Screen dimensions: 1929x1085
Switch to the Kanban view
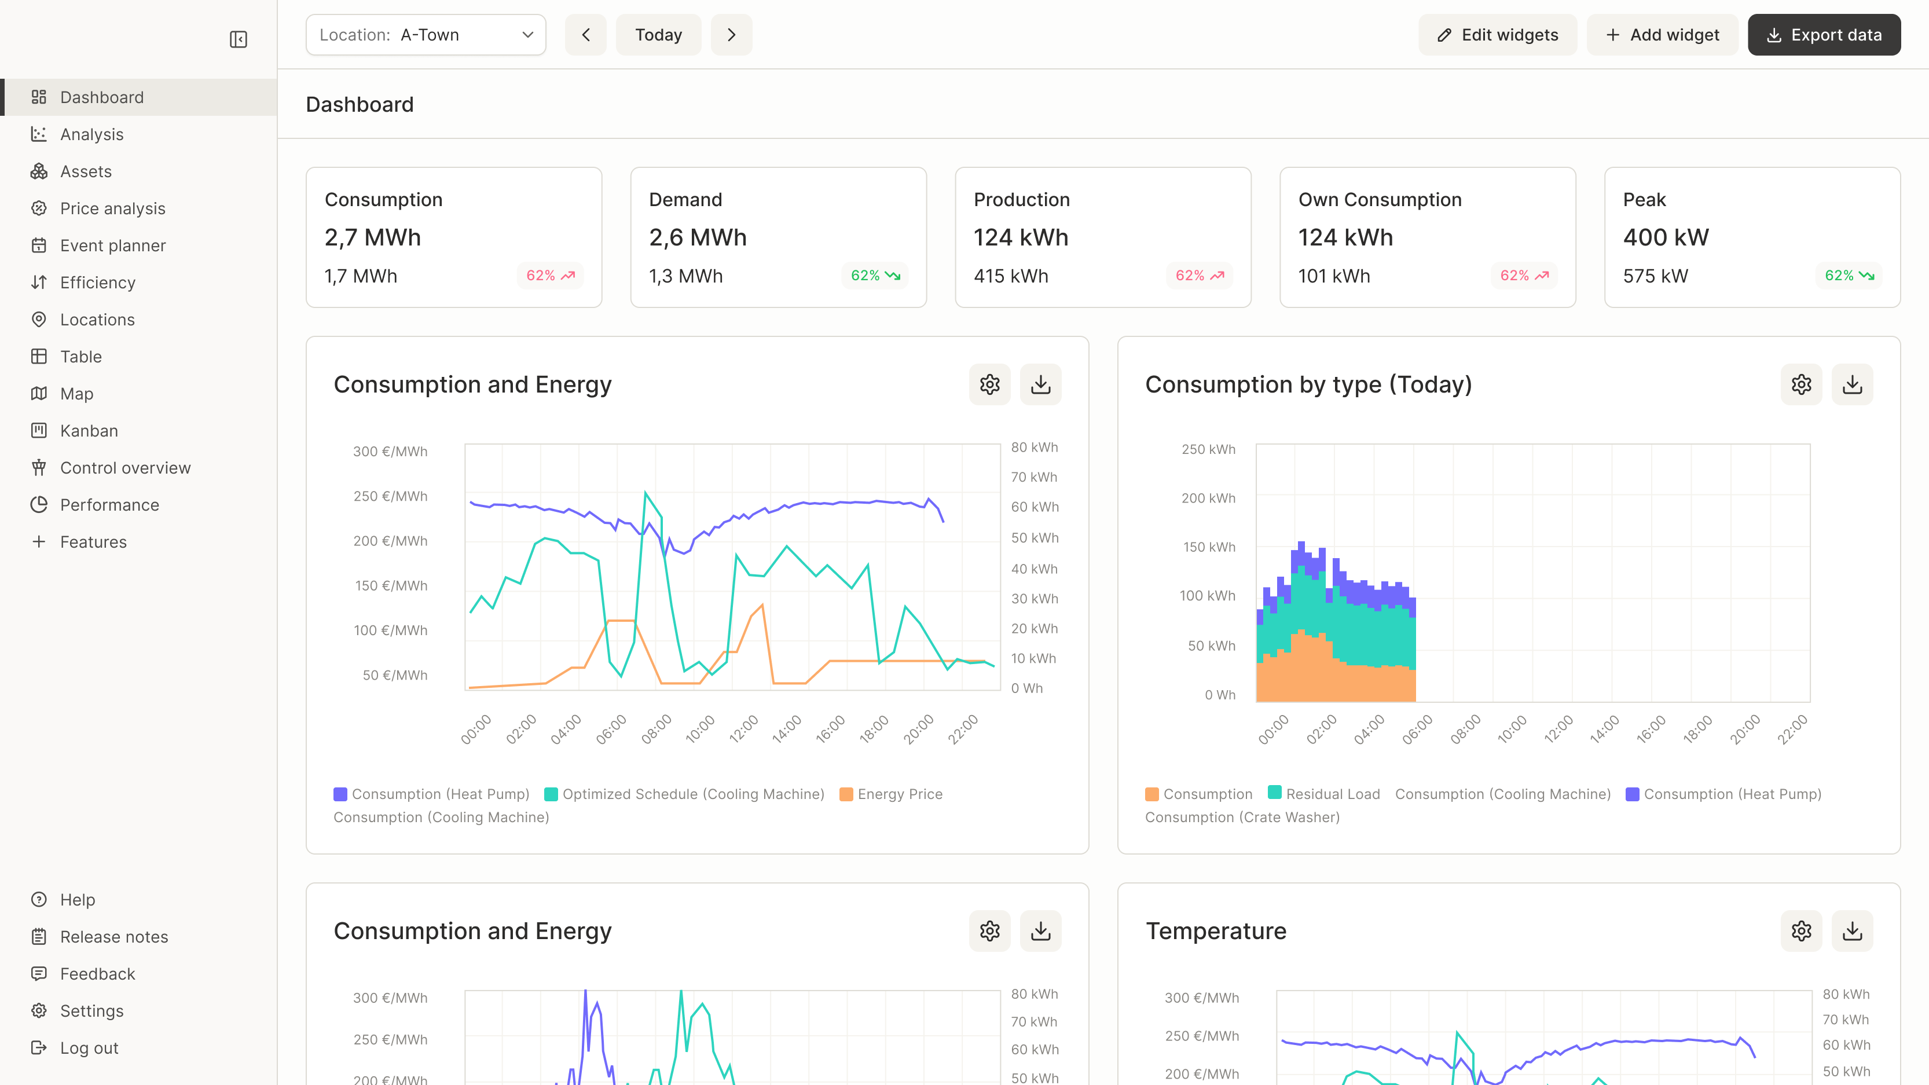(x=89, y=430)
